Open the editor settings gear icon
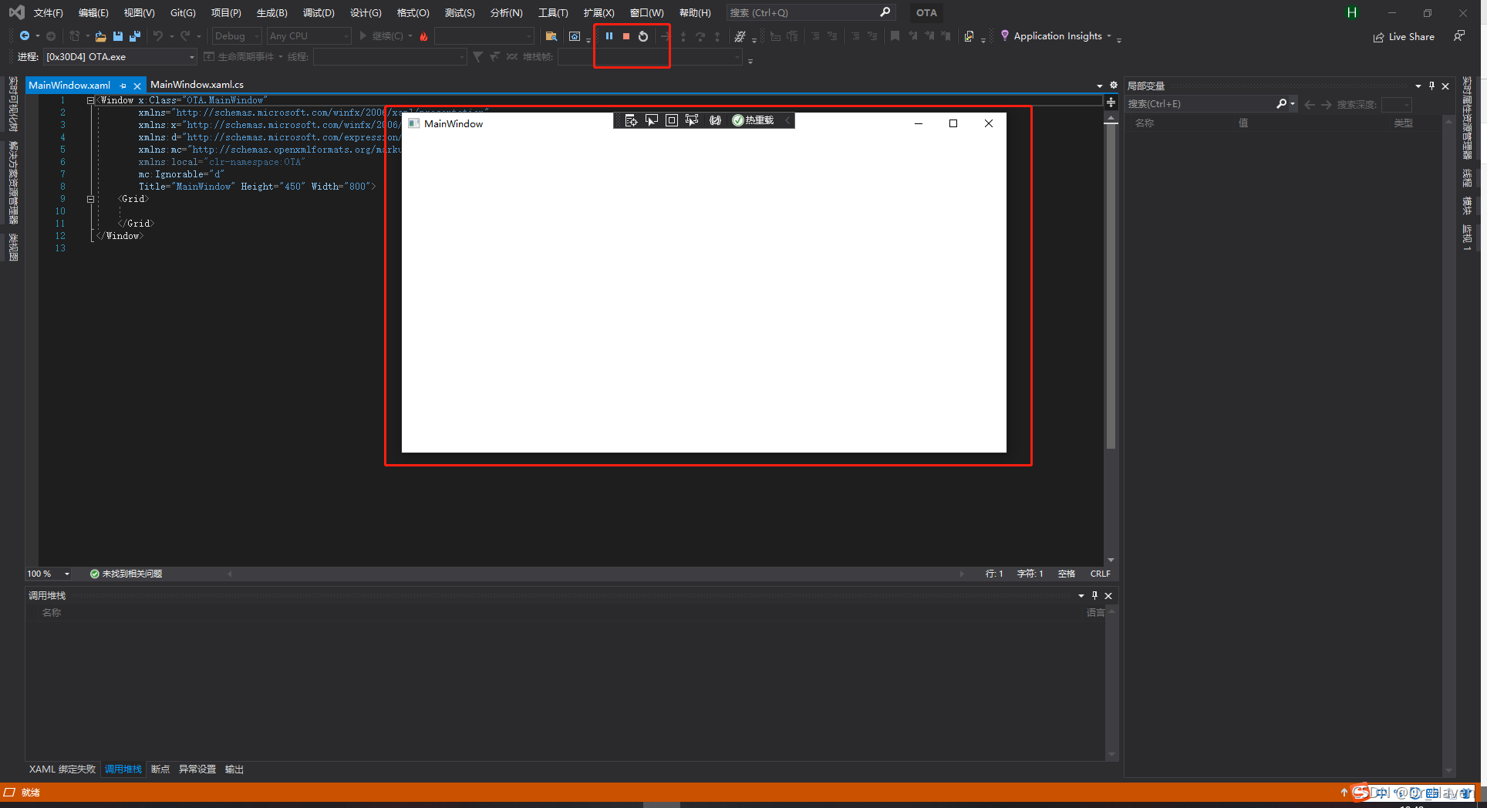The width and height of the screenshot is (1487, 808). [x=1113, y=86]
